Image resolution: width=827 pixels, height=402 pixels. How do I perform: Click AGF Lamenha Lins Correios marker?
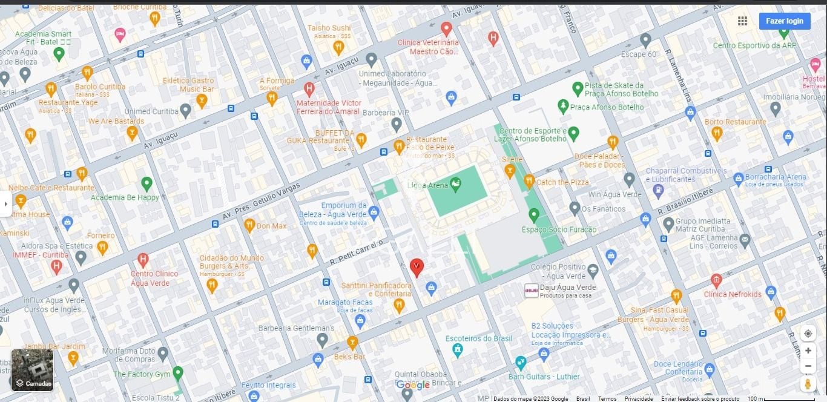(x=745, y=240)
